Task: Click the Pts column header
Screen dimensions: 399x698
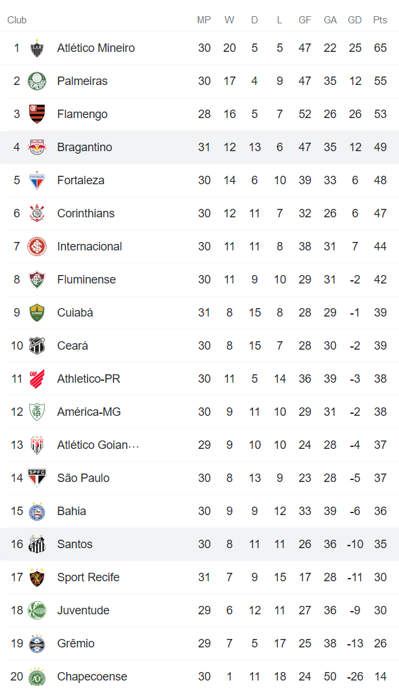Action: (380, 20)
